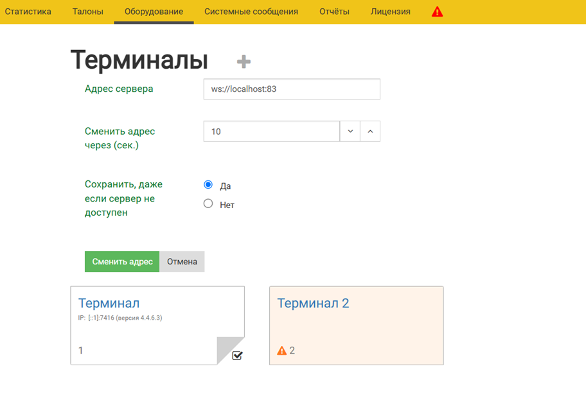Select the Нет radio option
Screen dimensions: 586x398
point(208,204)
